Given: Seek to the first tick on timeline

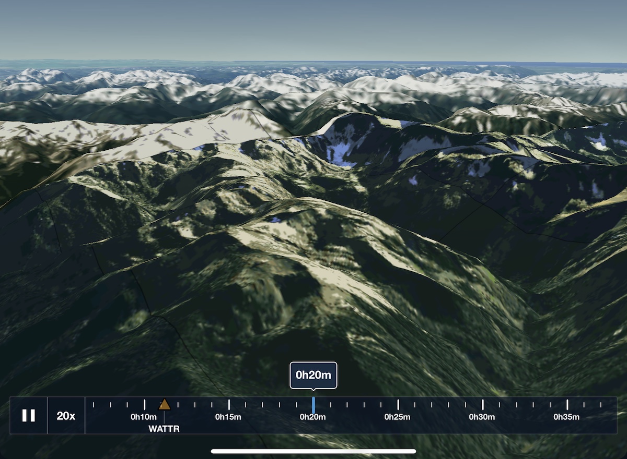Looking at the screenshot, I should pos(94,404).
